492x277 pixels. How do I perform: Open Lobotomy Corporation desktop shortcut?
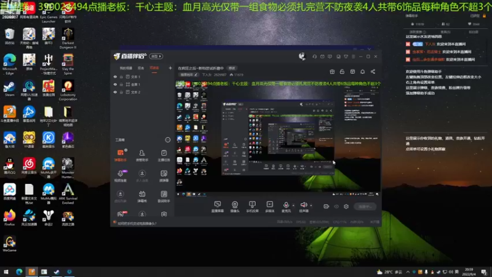68,90
